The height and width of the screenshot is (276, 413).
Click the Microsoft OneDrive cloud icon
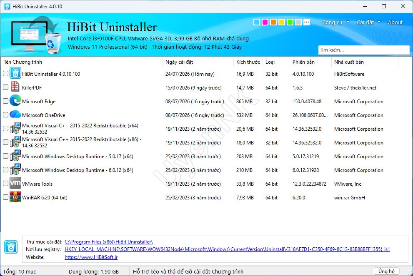tap(15, 114)
